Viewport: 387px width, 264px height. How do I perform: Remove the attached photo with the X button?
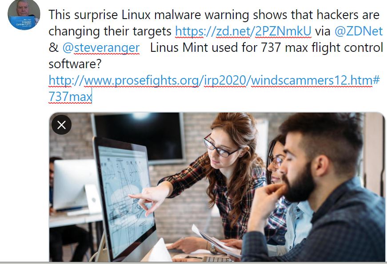coord(61,125)
